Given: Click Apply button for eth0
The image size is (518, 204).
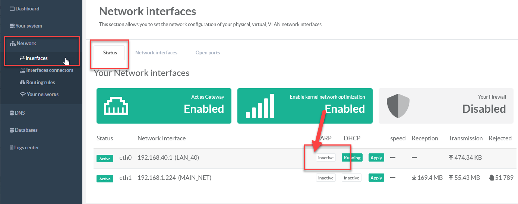Looking at the screenshot, I should click(x=376, y=158).
